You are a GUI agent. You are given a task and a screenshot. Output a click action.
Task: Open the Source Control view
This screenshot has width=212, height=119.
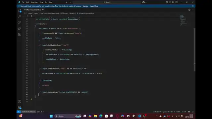[20, 22]
